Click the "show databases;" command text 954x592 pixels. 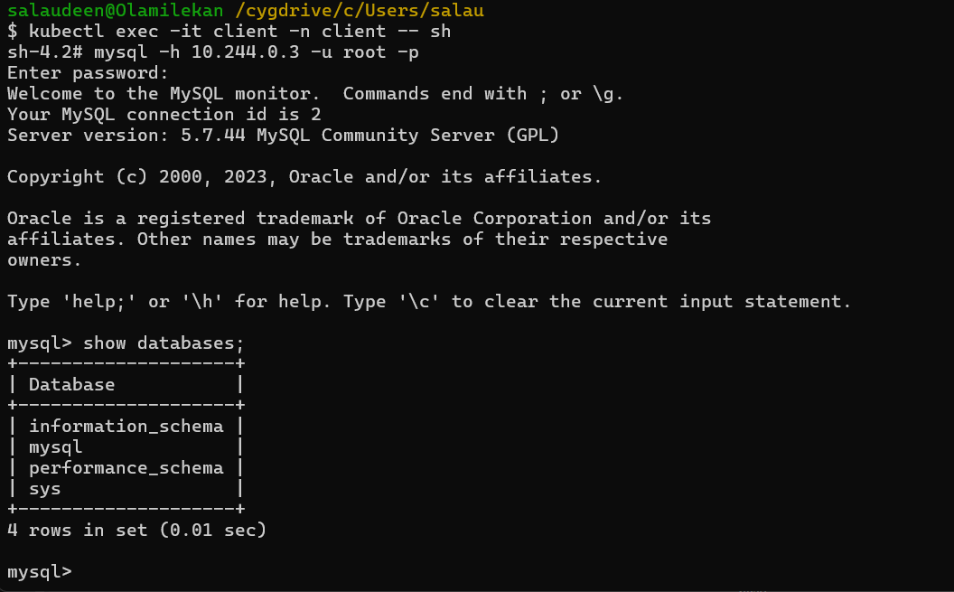(164, 343)
